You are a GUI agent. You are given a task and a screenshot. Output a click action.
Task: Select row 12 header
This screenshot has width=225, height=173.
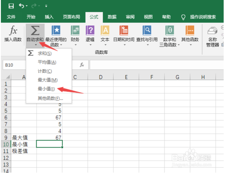coord(6,158)
